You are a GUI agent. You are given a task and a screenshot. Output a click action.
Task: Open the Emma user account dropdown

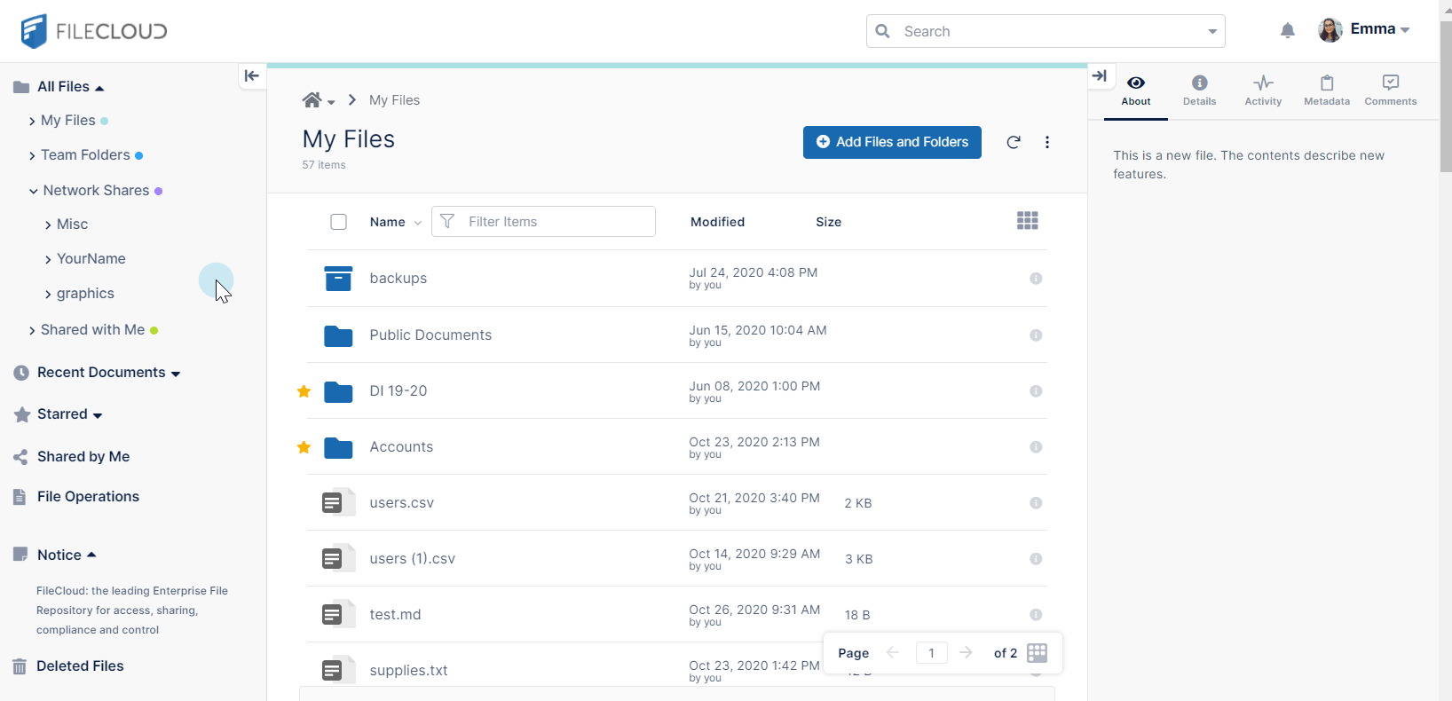coord(1365,30)
